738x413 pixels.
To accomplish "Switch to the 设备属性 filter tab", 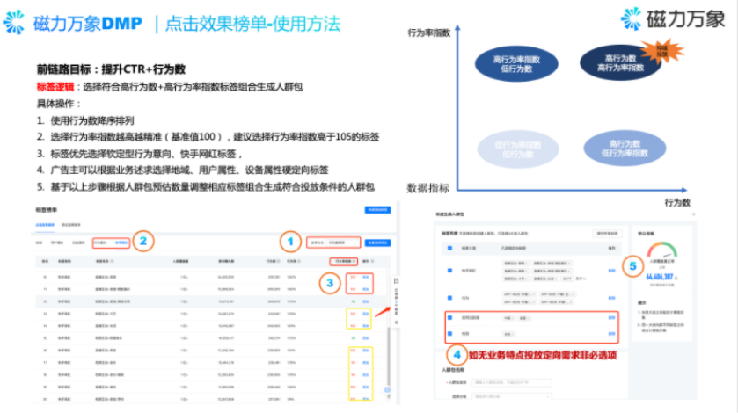I will pyautogui.click(x=78, y=243).
